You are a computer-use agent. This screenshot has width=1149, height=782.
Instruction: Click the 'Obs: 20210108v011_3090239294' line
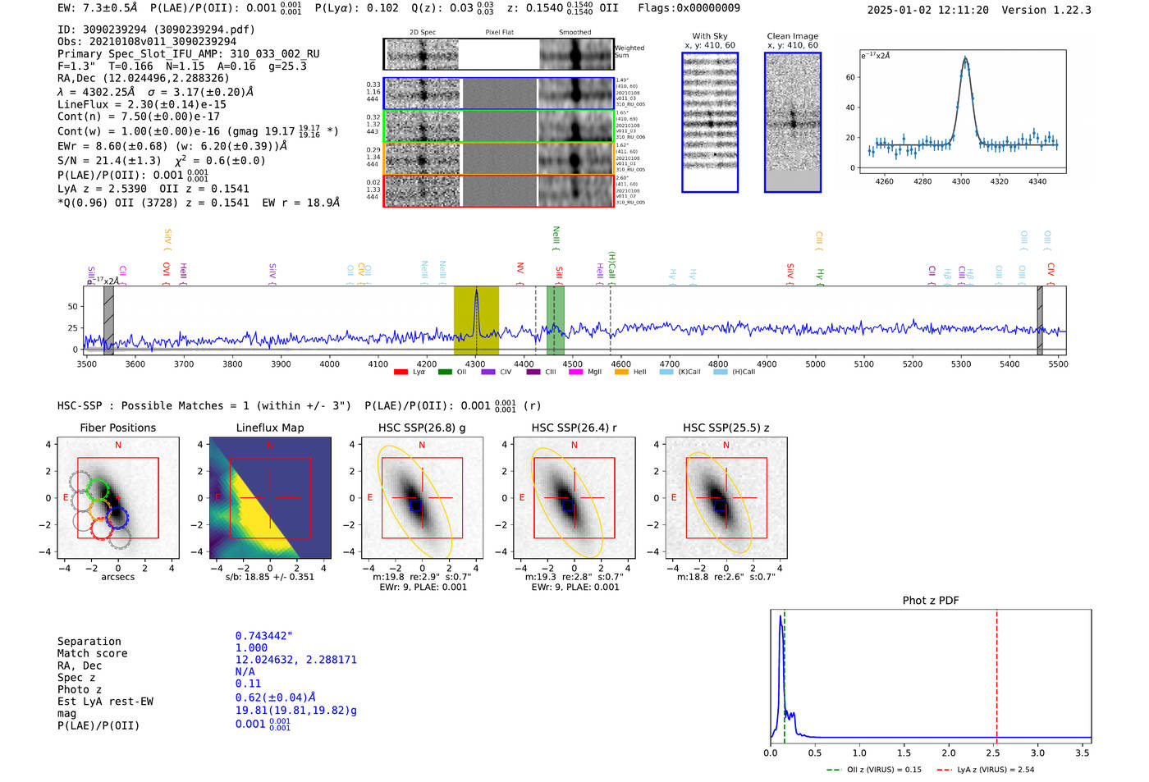[x=147, y=42]
